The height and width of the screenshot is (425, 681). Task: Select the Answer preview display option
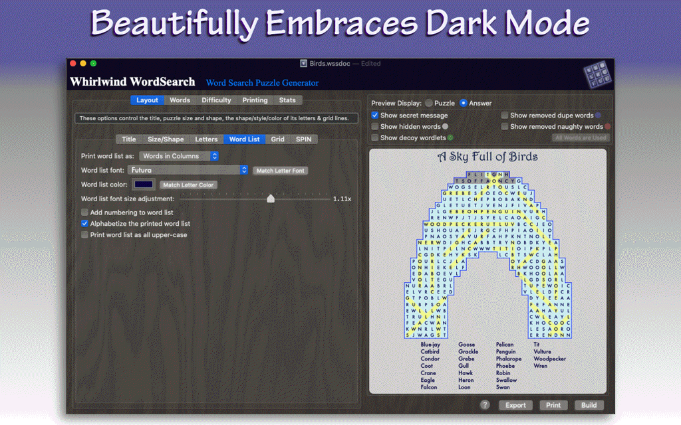[464, 104]
